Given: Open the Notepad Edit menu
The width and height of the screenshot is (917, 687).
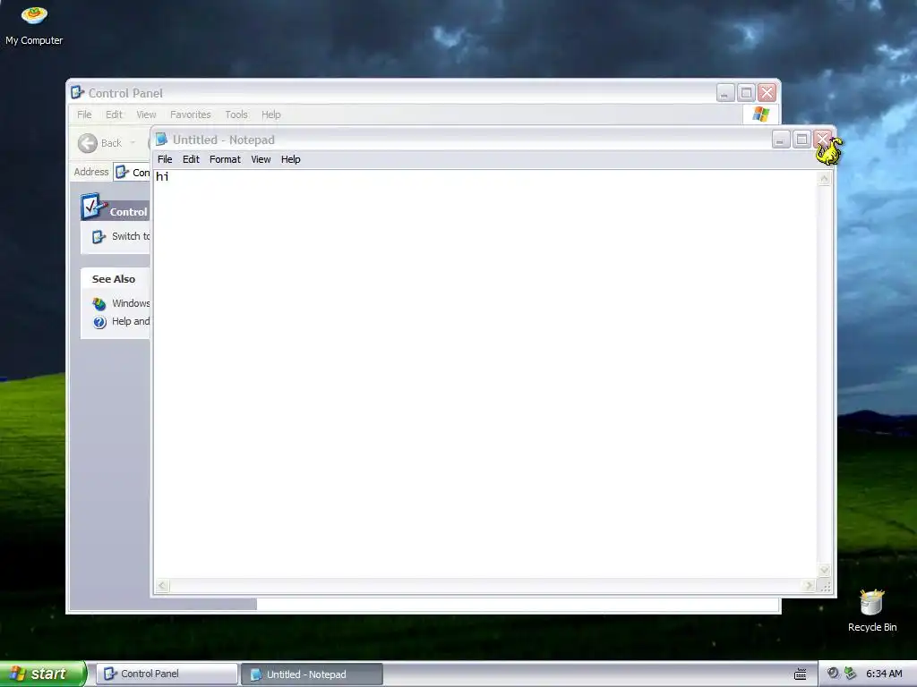Looking at the screenshot, I should [191, 159].
